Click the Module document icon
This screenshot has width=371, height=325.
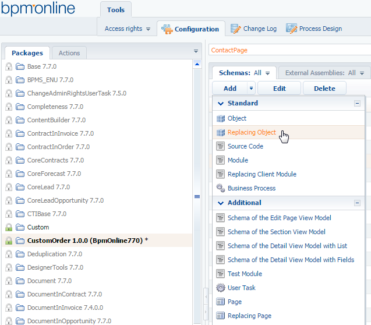coord(221,160)
